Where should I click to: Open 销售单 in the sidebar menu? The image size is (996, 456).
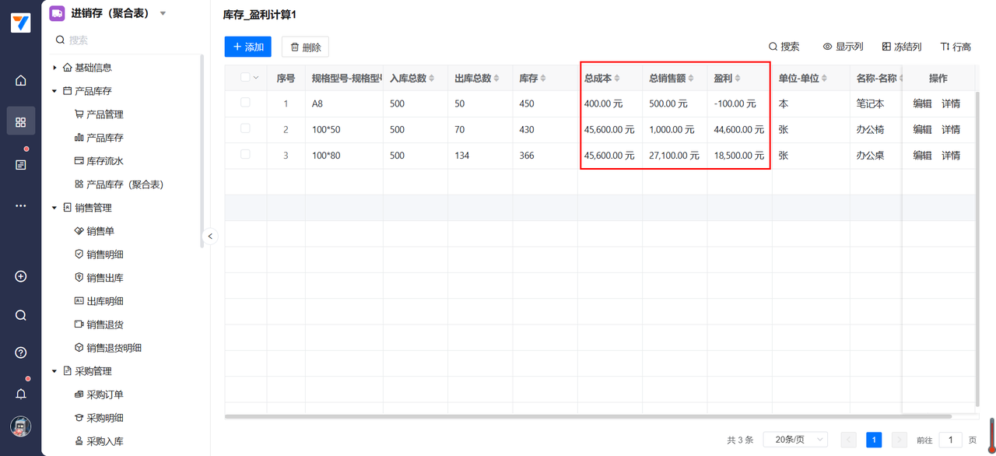coord(100,231)
